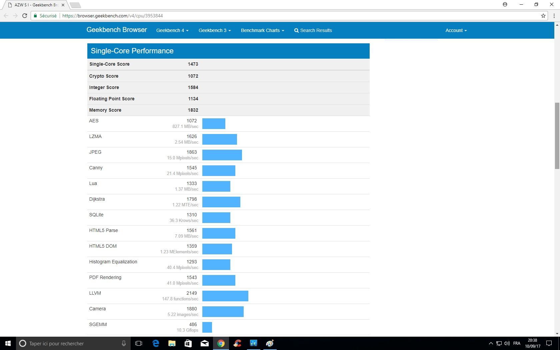Click the browser reload page icon
The image size is (560, 350).
(24, 16)
